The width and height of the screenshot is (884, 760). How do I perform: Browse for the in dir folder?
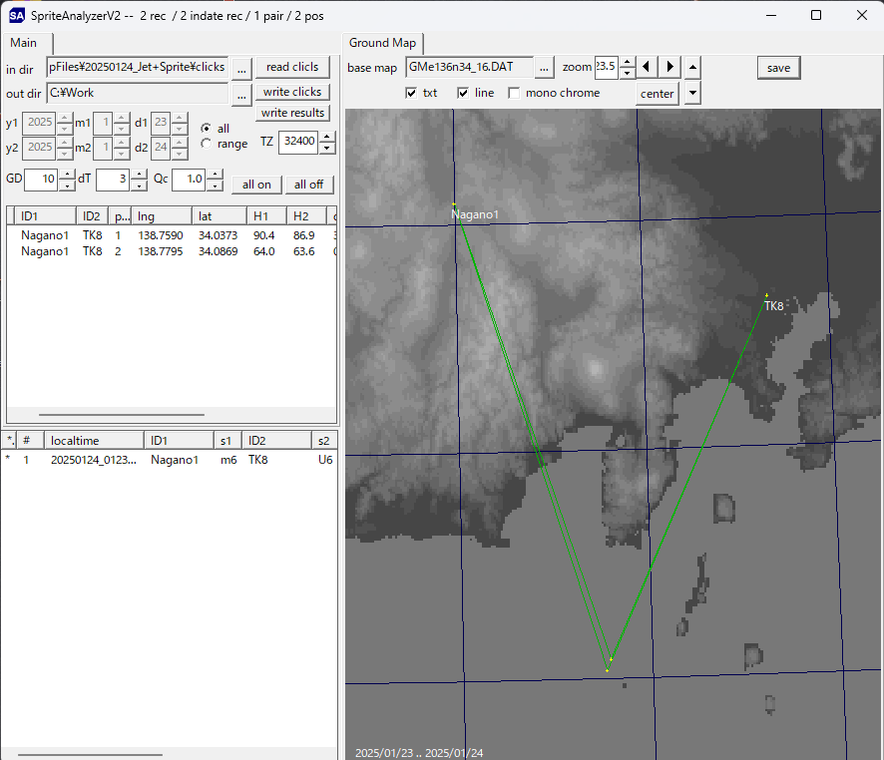tap(242, 68)
